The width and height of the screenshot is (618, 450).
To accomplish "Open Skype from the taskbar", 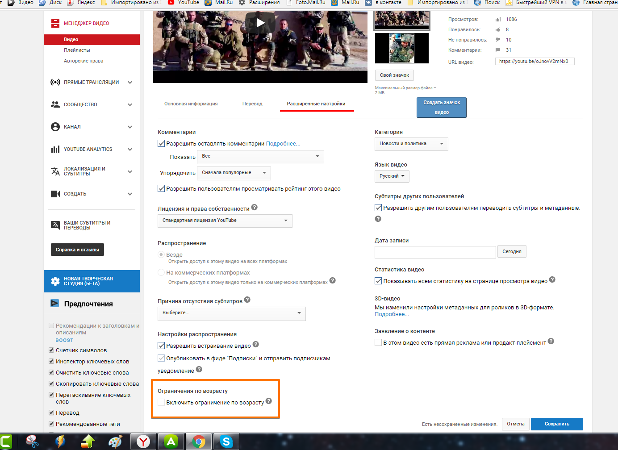I will [226, 442].
